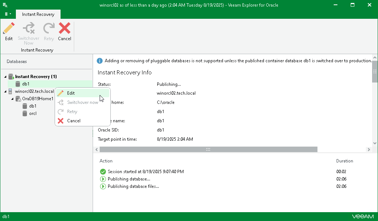378x221 pixels.
Task: Click the horizontal scrollbar right arrow
Action: coord(368,150)
